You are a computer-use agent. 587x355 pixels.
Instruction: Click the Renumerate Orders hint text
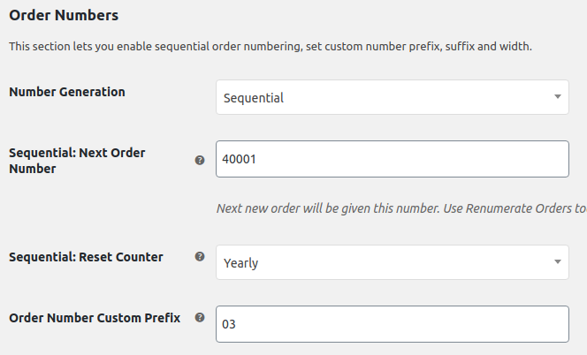tap(401, 208)
